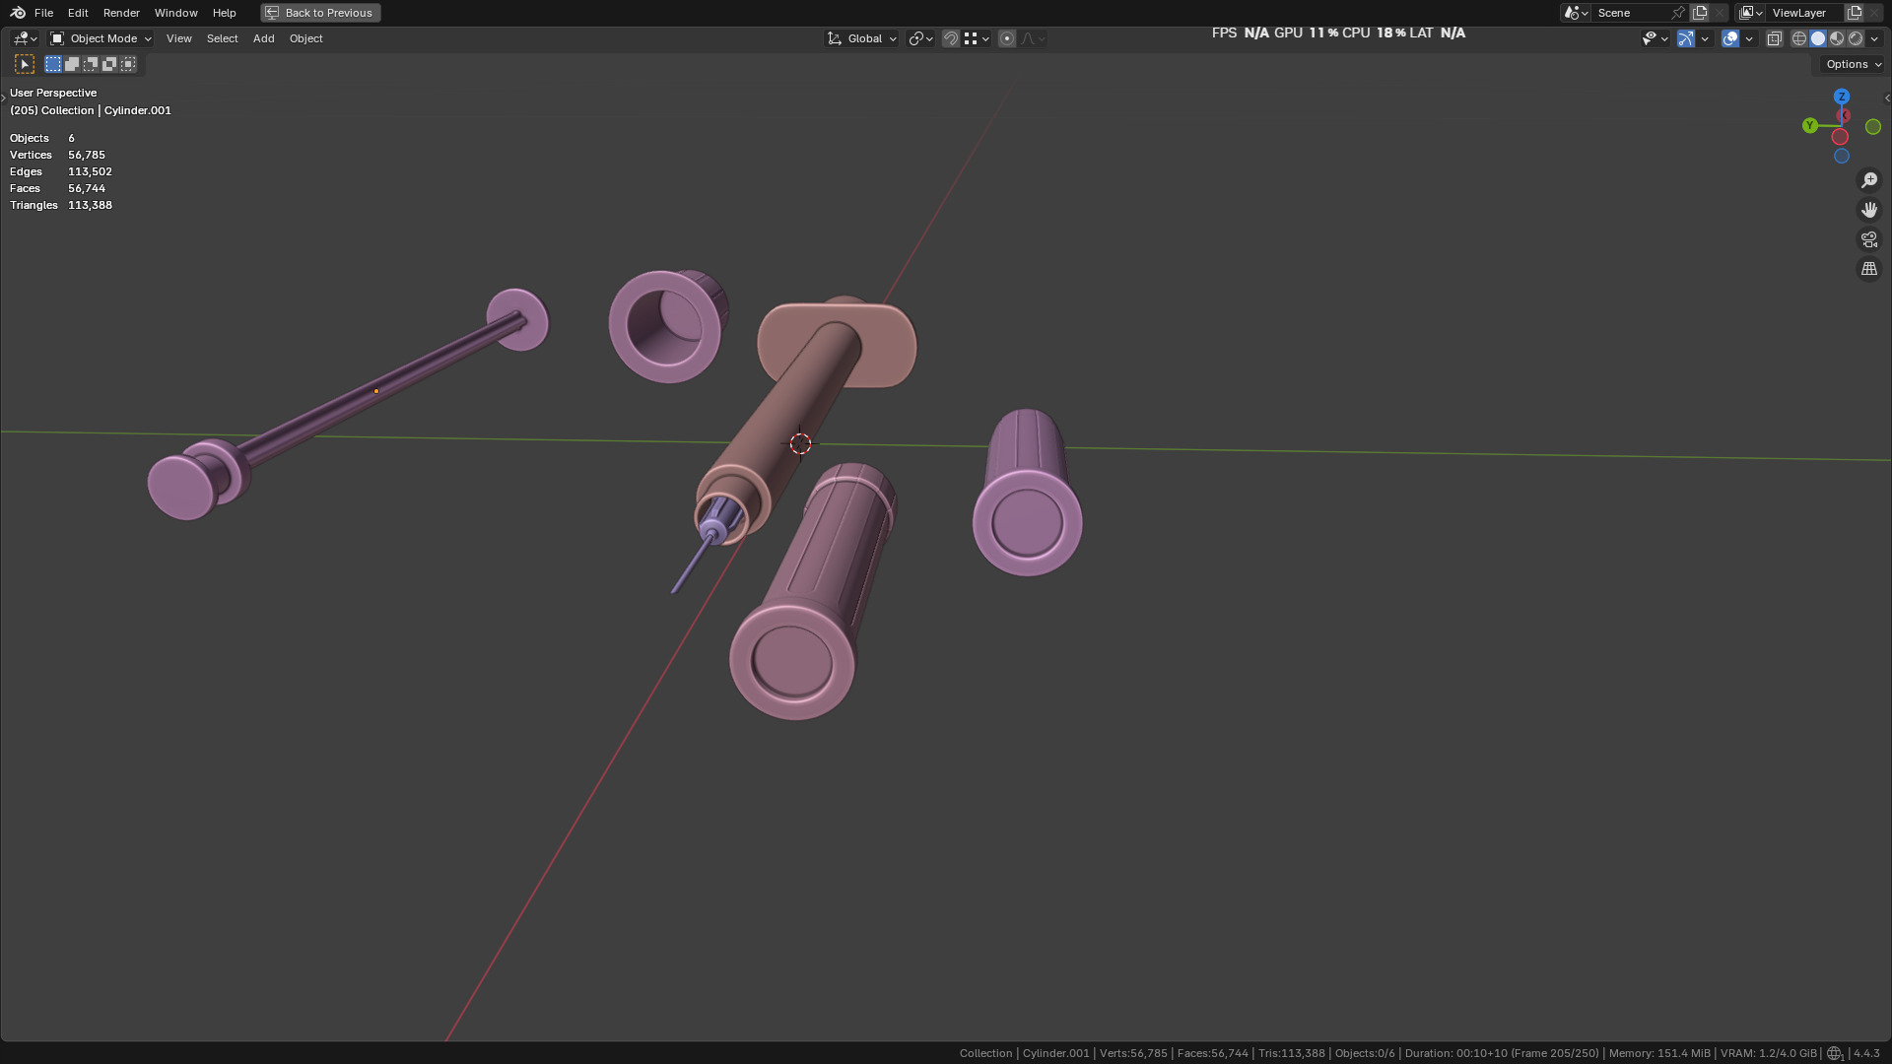Click the zoom magnifier viewport icon

point(1868,180)
